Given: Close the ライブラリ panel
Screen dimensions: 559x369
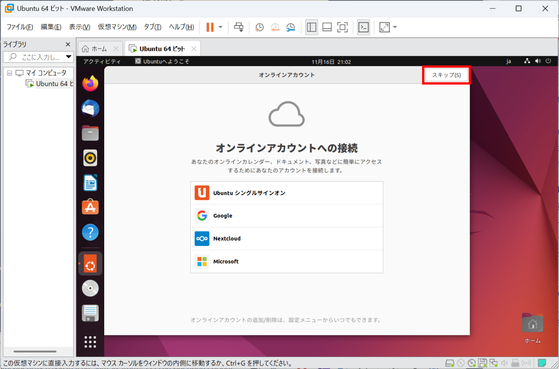Looking at the screenshot, I should pyautogui.click(x=68, y=44).
